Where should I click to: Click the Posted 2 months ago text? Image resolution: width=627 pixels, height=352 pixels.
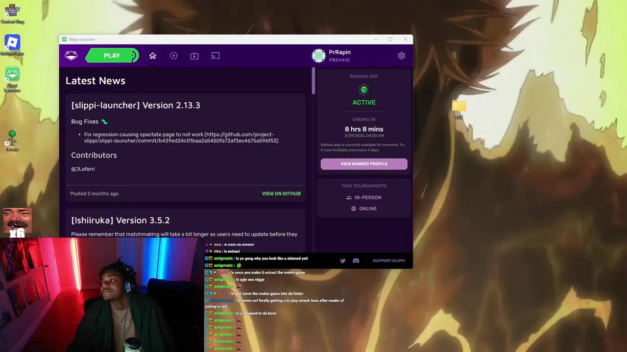pyautogui.click(x=94, y=194)
